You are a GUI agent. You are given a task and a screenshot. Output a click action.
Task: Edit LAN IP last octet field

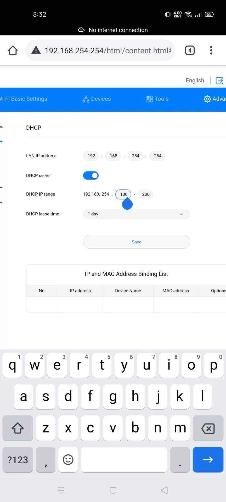(157, 156)
